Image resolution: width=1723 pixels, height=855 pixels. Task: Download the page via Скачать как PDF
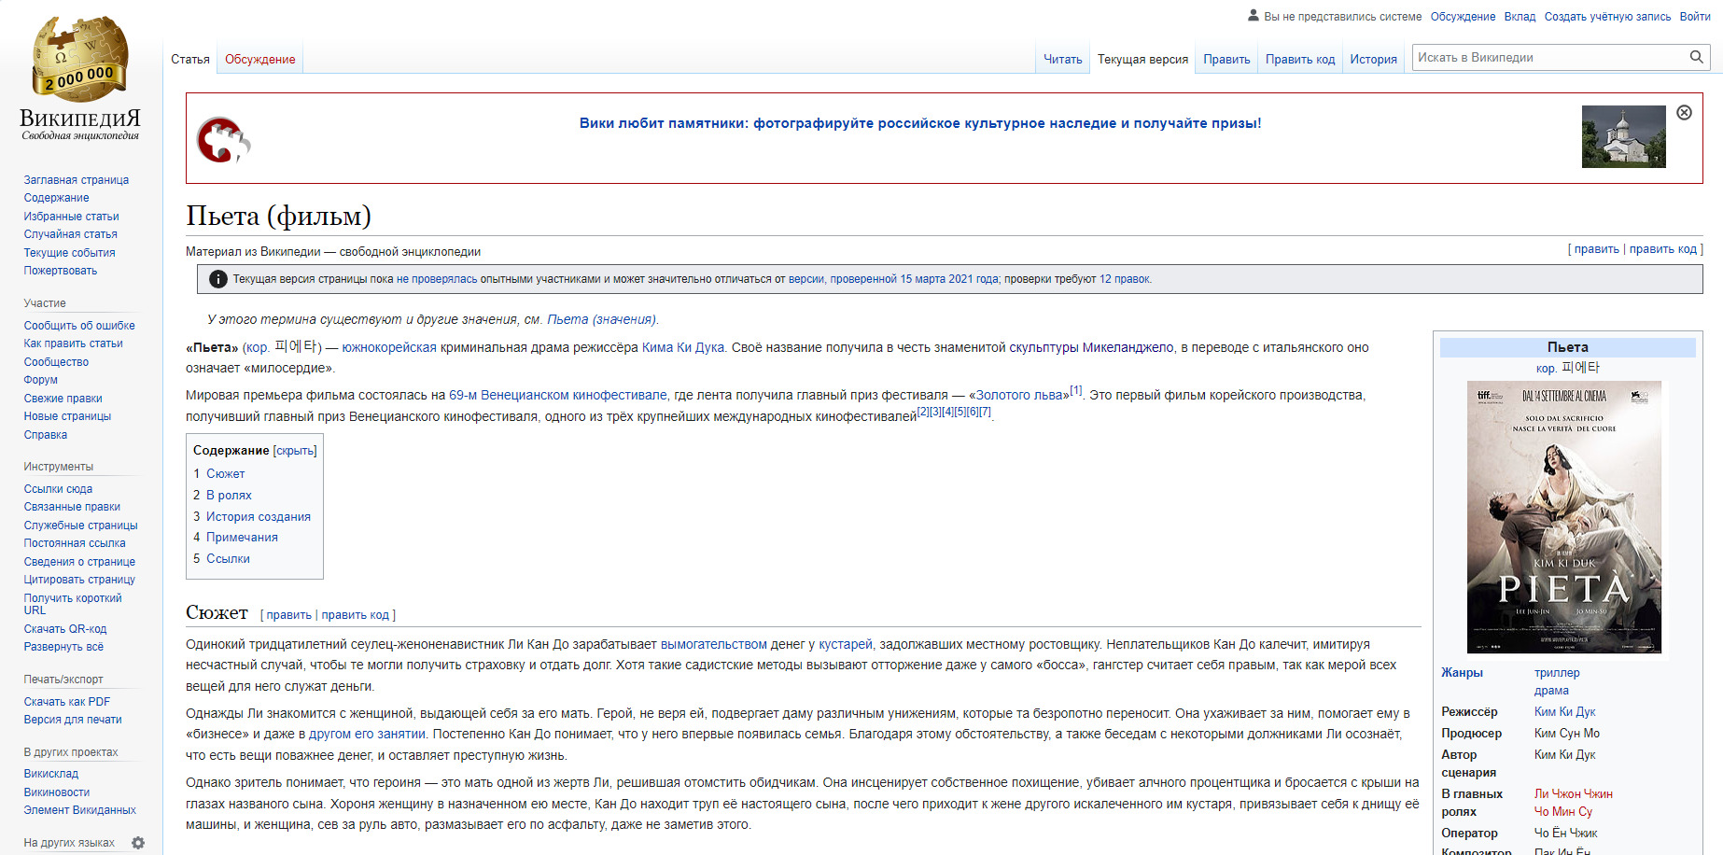[67, 702]
